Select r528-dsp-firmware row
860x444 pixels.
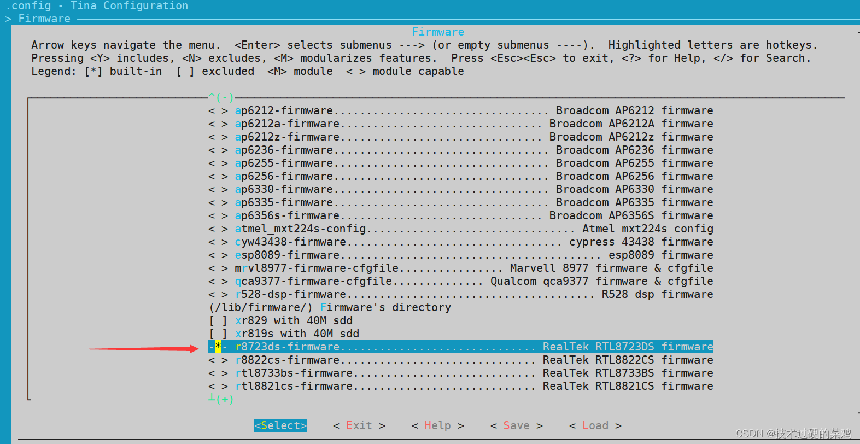pos(461,295)
